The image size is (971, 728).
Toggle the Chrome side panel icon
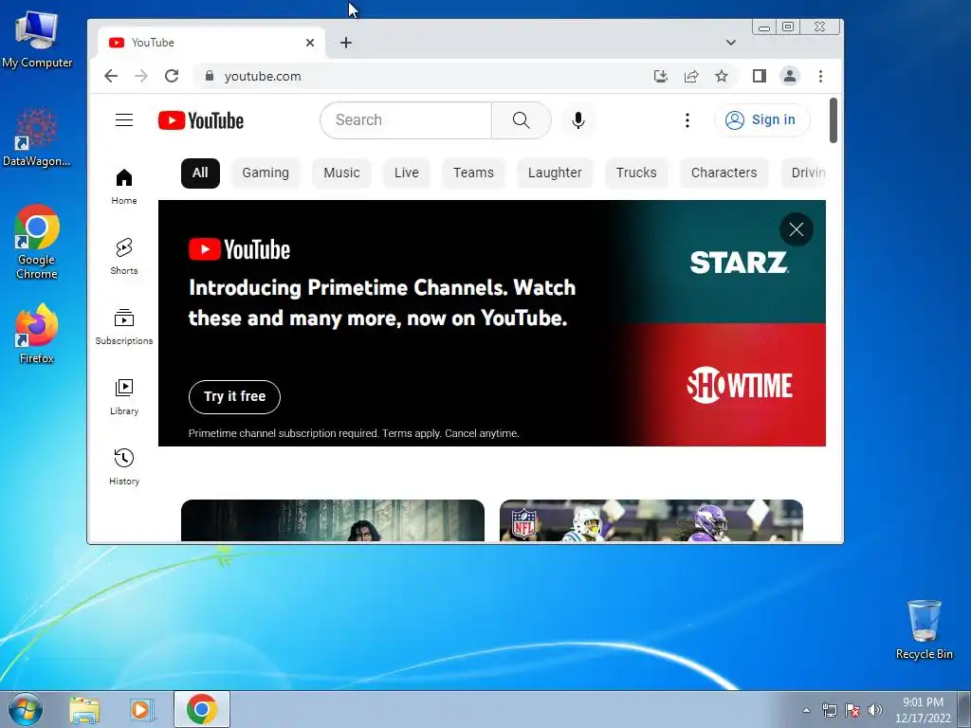click(760, 76)
